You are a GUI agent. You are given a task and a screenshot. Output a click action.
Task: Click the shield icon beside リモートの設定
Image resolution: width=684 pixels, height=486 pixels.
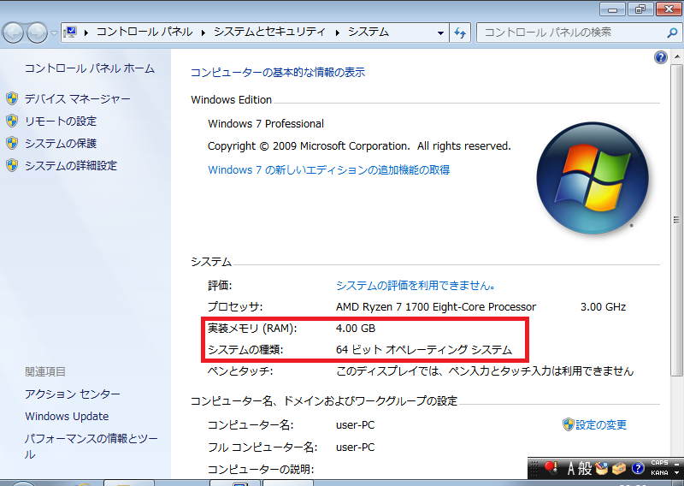coord(12,121)
